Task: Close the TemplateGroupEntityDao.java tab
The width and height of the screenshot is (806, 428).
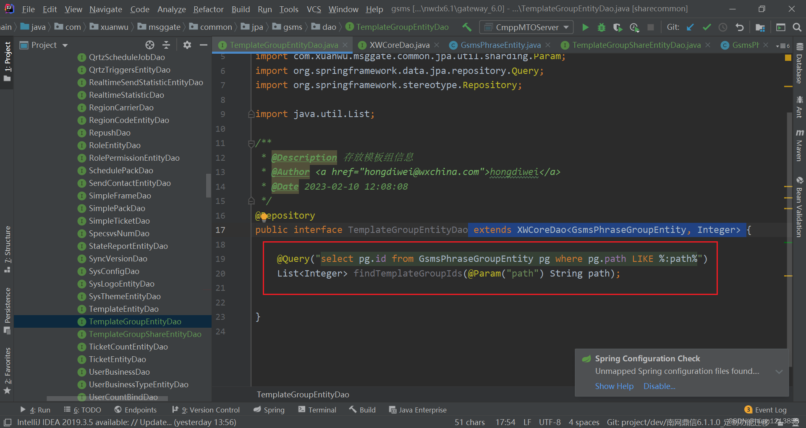Action: coord(345,45)
